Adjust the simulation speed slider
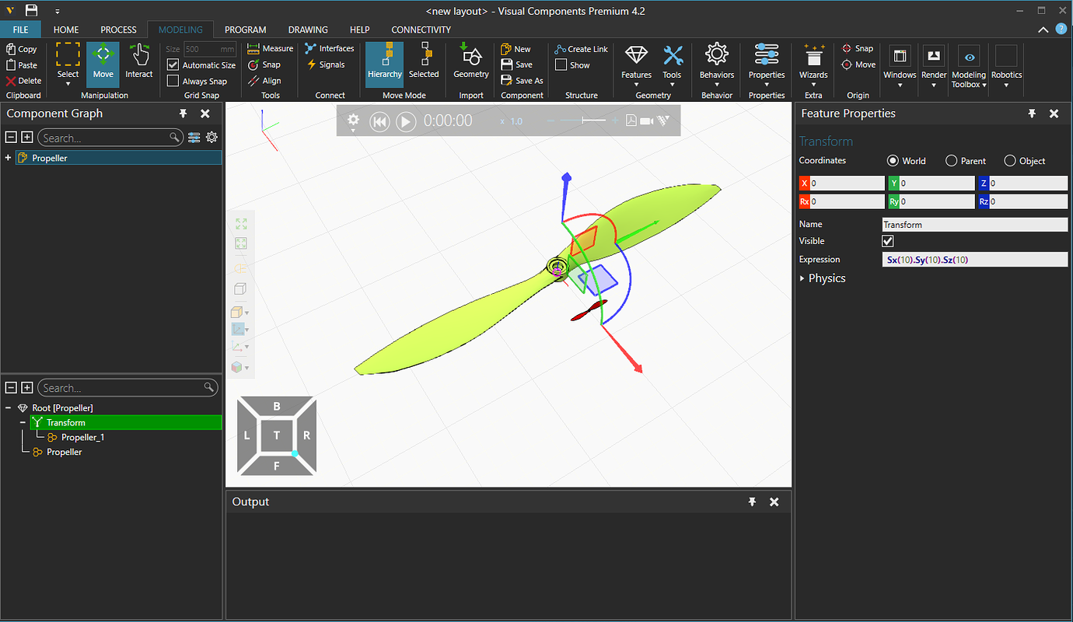 (x=595, y=121)
